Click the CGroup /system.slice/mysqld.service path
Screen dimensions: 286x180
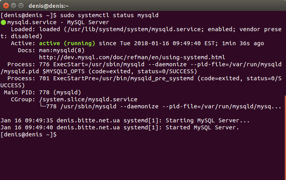pos(88,99)
